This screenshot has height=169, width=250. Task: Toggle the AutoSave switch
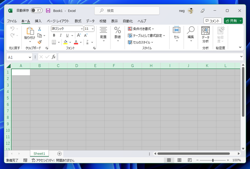(x=37, y=11)
